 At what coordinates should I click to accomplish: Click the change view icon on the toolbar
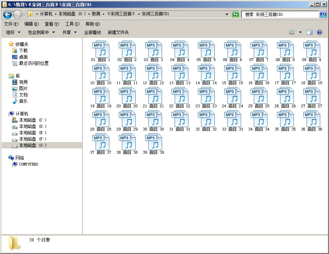292,32
